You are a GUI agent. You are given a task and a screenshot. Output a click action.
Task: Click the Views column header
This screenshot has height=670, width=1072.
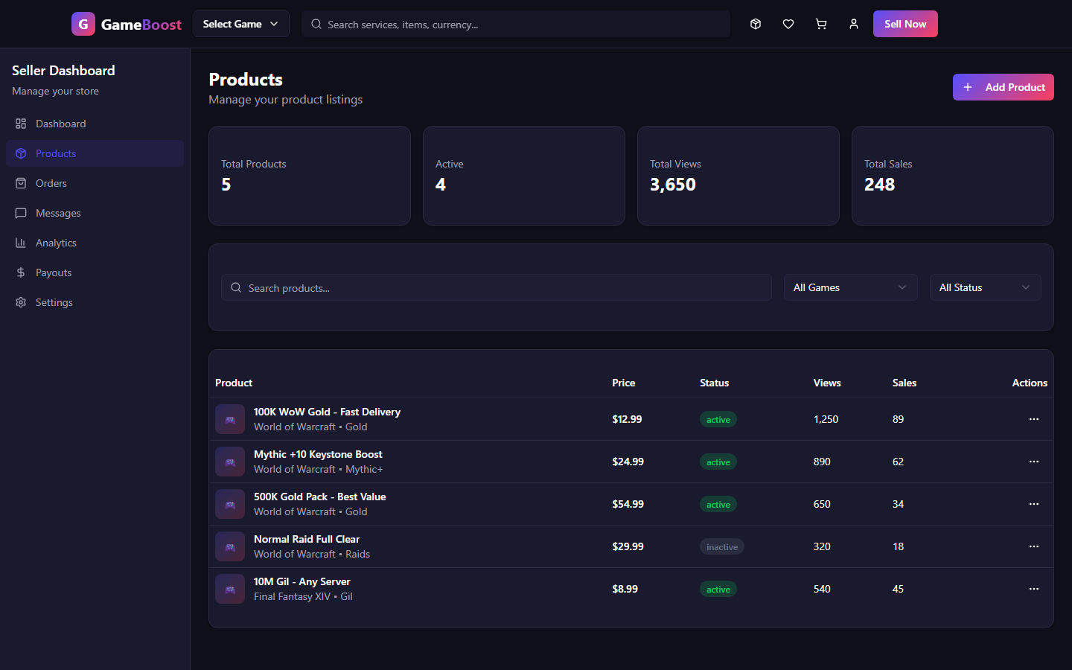pyautogui.click(x=827, y=383)
